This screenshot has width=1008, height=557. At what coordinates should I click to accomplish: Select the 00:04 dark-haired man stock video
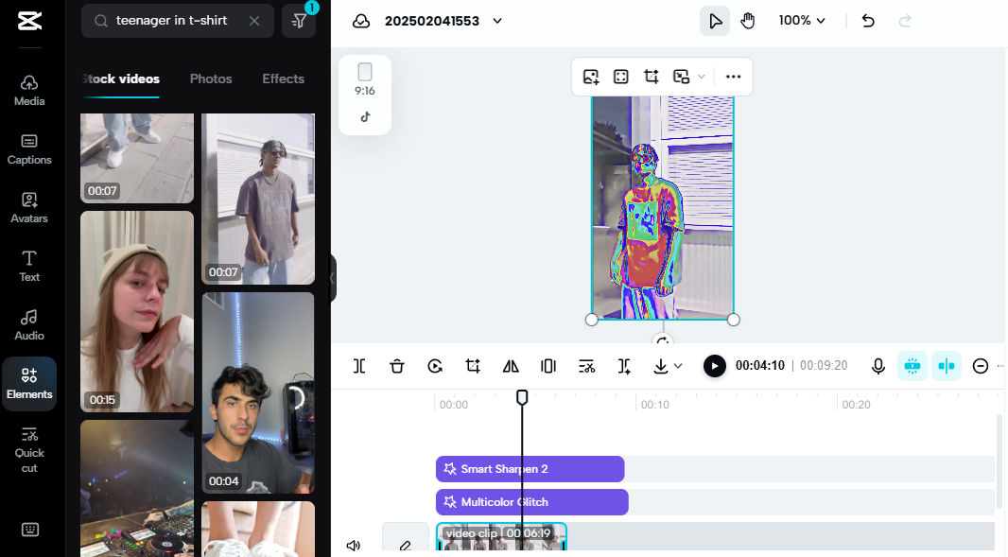258,393
